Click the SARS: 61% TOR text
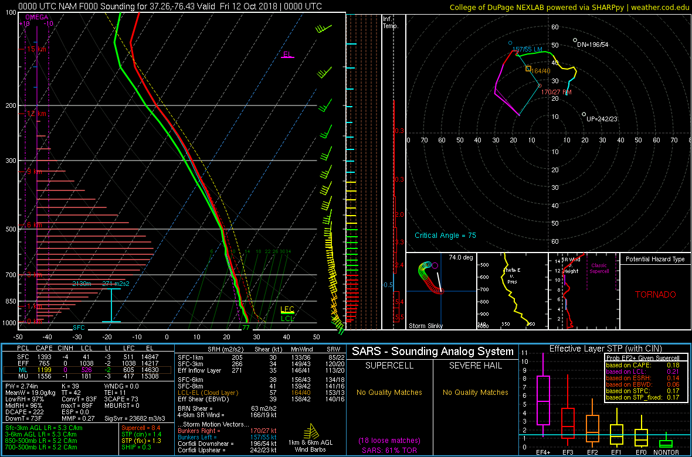 coord(389,449)
